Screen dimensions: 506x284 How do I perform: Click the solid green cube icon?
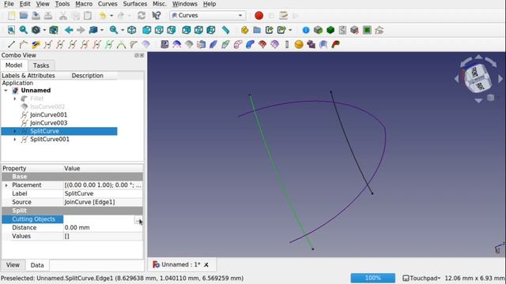pyautogui.click(x=330, y=30)
